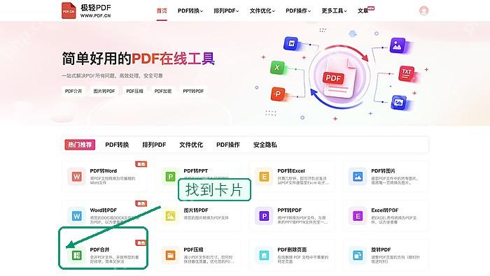This screenshot has height=276, width=490.
Task: Open the user avatar icon
Action: (423, 10)
